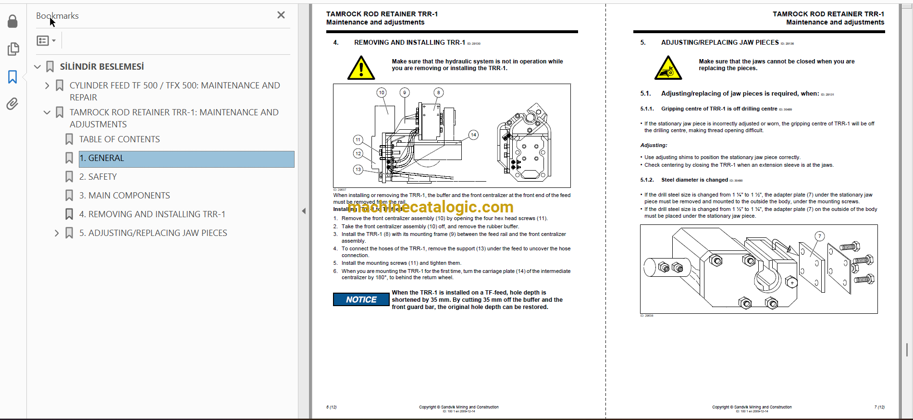This screenshot has width=913, height=420.
Task: Open CYLINDER FEED TF 500 / TFX 500 bookmark
Action: [175, 91]
